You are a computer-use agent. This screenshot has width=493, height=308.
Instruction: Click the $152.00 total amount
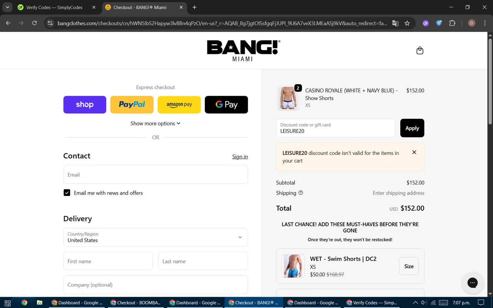(412, 208)
